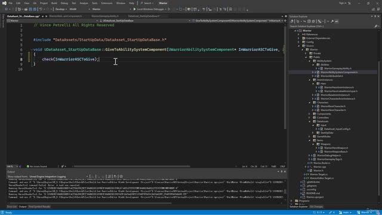The height and width of the screenshot is (215, 382).
Task: Expand the StartUpData folder
Action: [x=313, y=133]
